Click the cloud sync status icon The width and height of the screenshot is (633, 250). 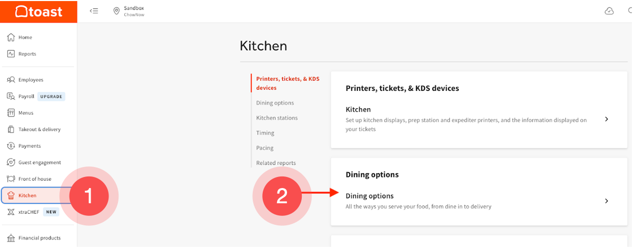point(609,11)
